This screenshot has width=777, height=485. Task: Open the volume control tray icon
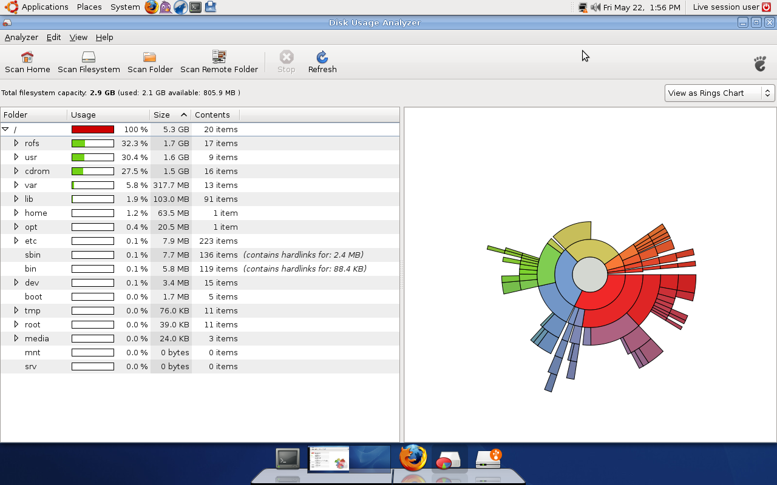click(595, 7)
